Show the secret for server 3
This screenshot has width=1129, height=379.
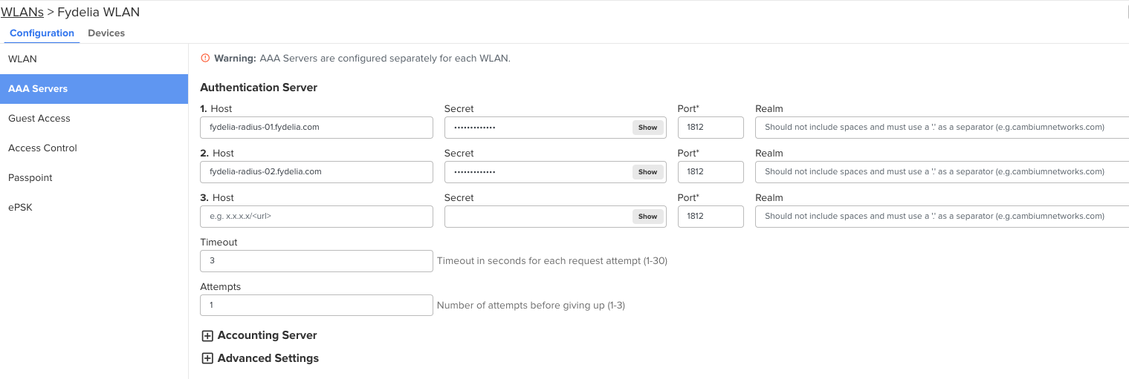tap(647, 217)
